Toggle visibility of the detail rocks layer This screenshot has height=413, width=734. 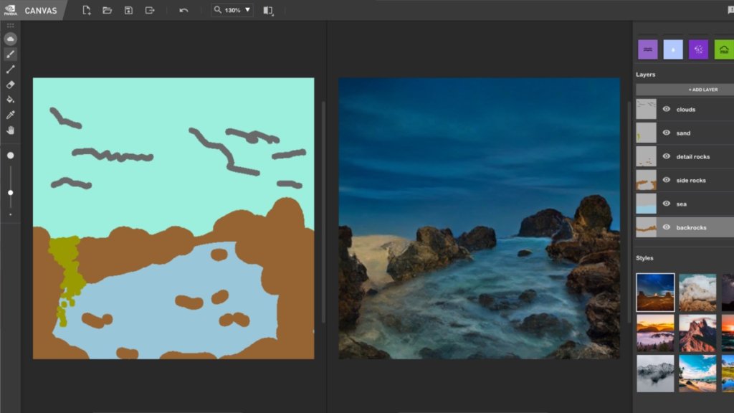666,156
